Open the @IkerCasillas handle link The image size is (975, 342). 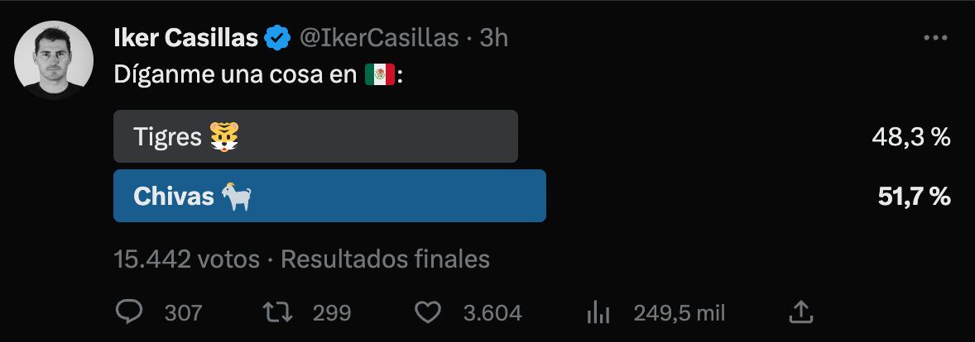point(378,38)
